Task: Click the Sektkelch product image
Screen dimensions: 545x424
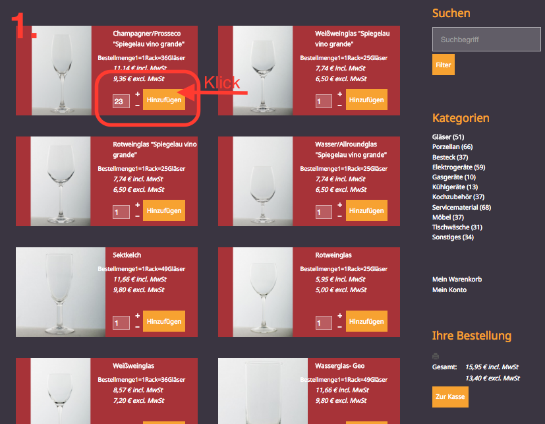Action: [61, 292]
